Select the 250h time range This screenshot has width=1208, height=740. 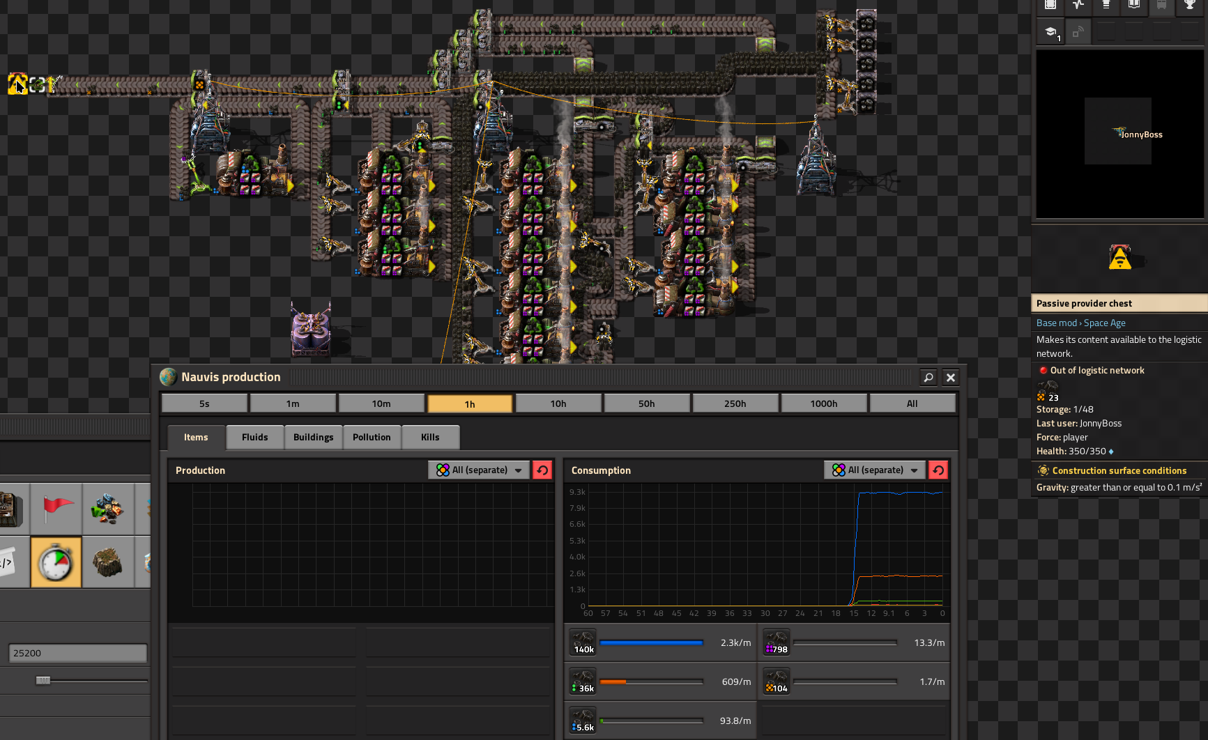tap(735, 403)
